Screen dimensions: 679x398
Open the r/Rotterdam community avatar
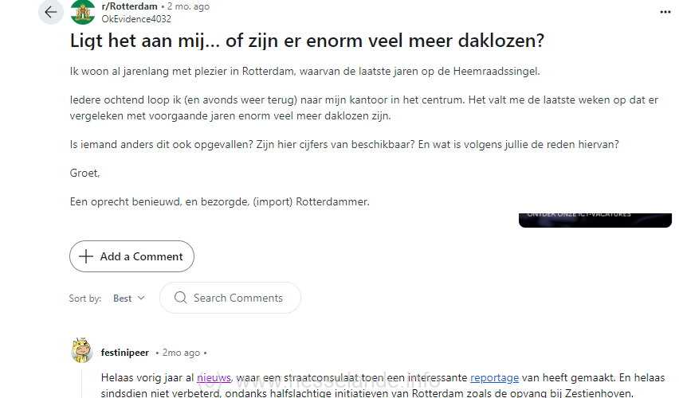83,12
